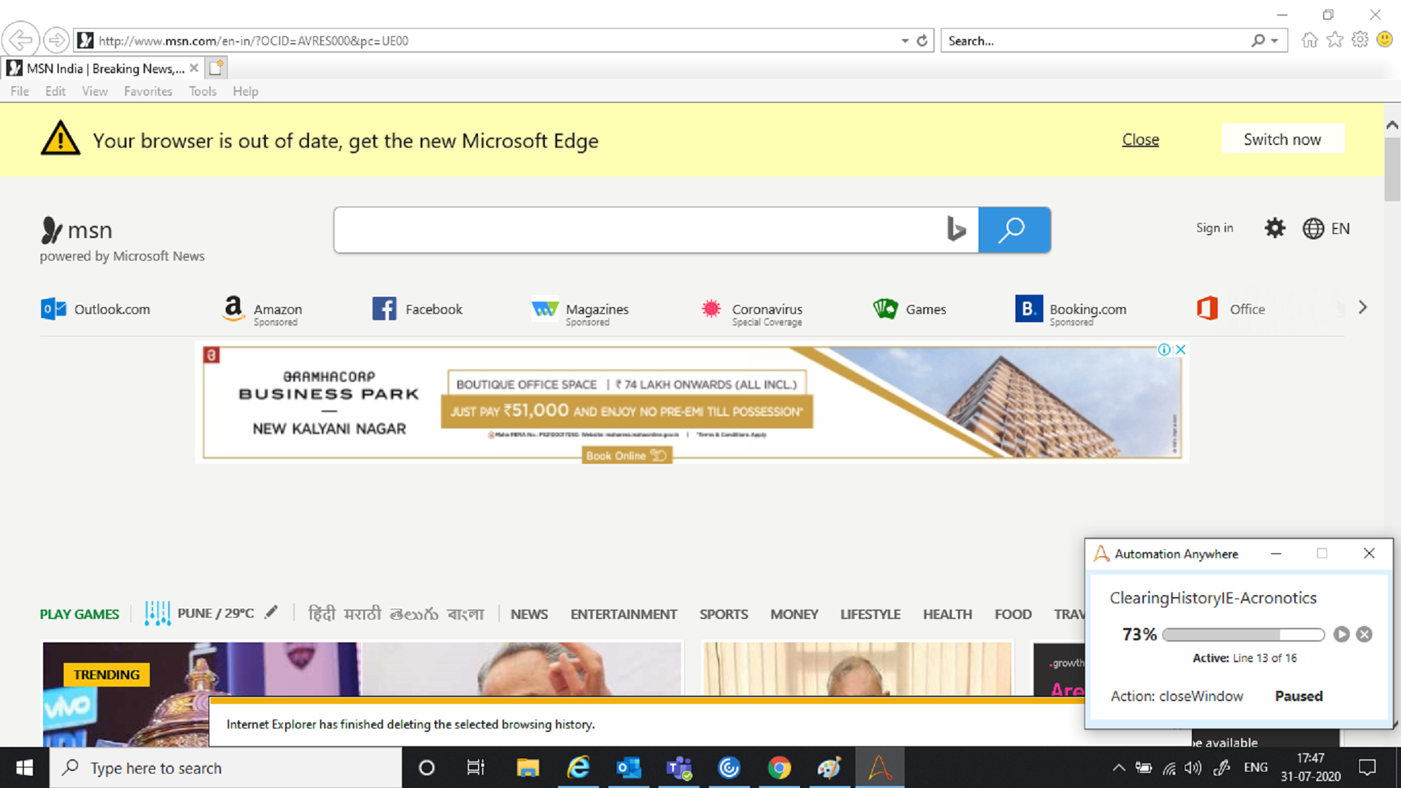Click the Bing search magnifier button
This screenshot has width=1401, height=788.
[1013, 230]
